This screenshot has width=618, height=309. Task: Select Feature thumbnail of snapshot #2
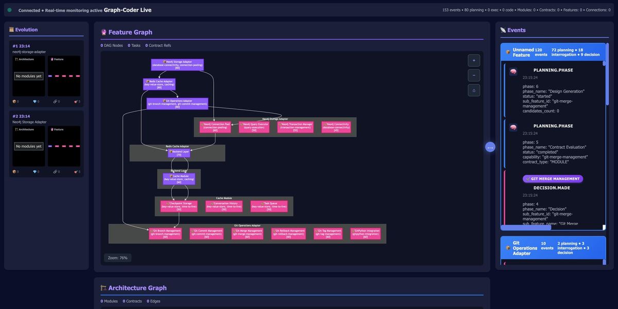click(64, 147)
